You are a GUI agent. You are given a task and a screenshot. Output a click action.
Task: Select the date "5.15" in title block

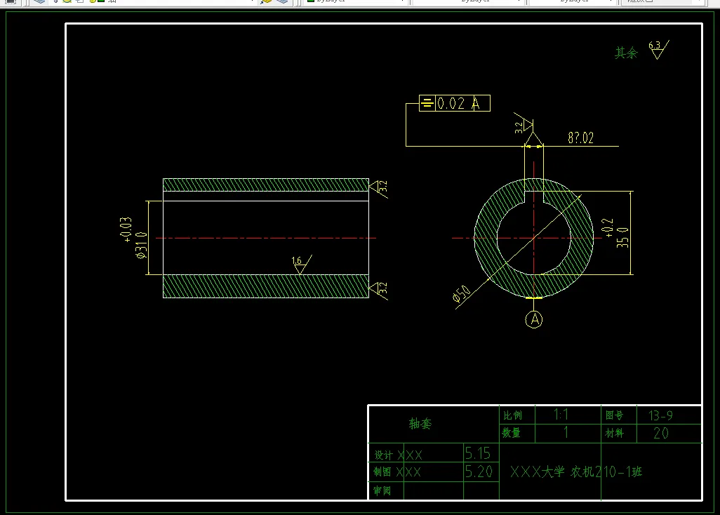coord(478,453)
